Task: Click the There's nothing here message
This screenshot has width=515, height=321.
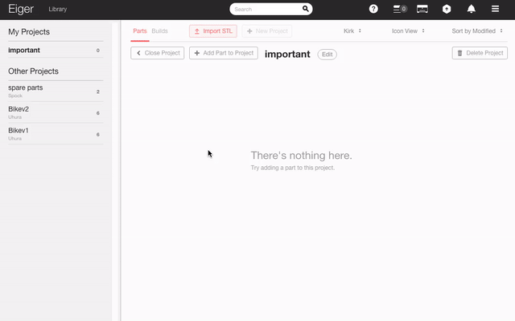Action: [302, 155]
